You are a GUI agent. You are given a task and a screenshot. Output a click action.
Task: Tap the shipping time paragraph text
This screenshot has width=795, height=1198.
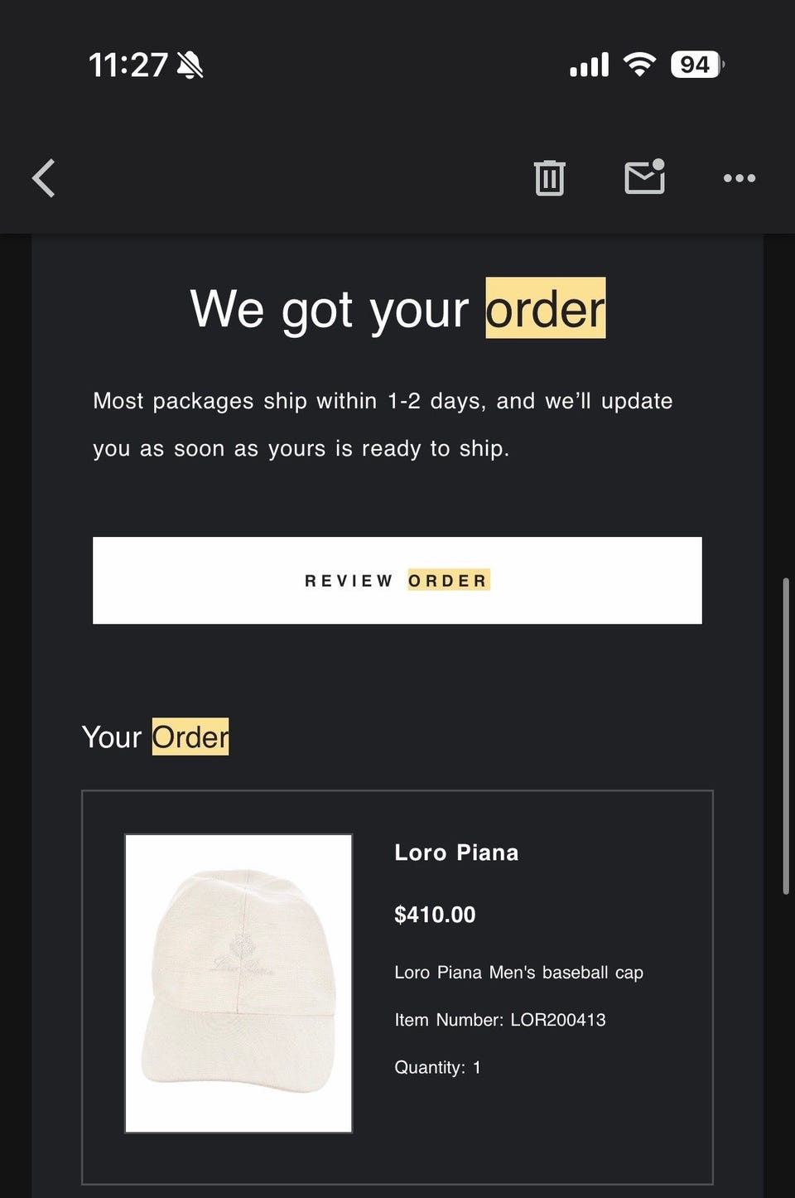pos(383,424)
